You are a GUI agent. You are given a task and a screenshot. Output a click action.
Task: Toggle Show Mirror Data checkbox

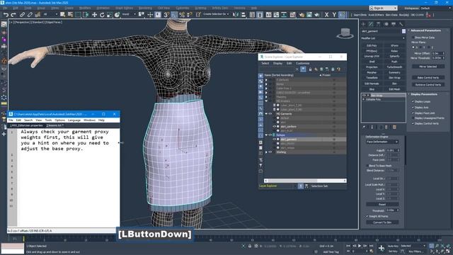click(413, 38)
